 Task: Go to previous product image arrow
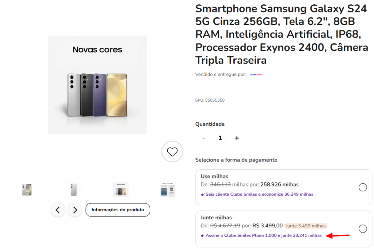click(x=58, y=210)
